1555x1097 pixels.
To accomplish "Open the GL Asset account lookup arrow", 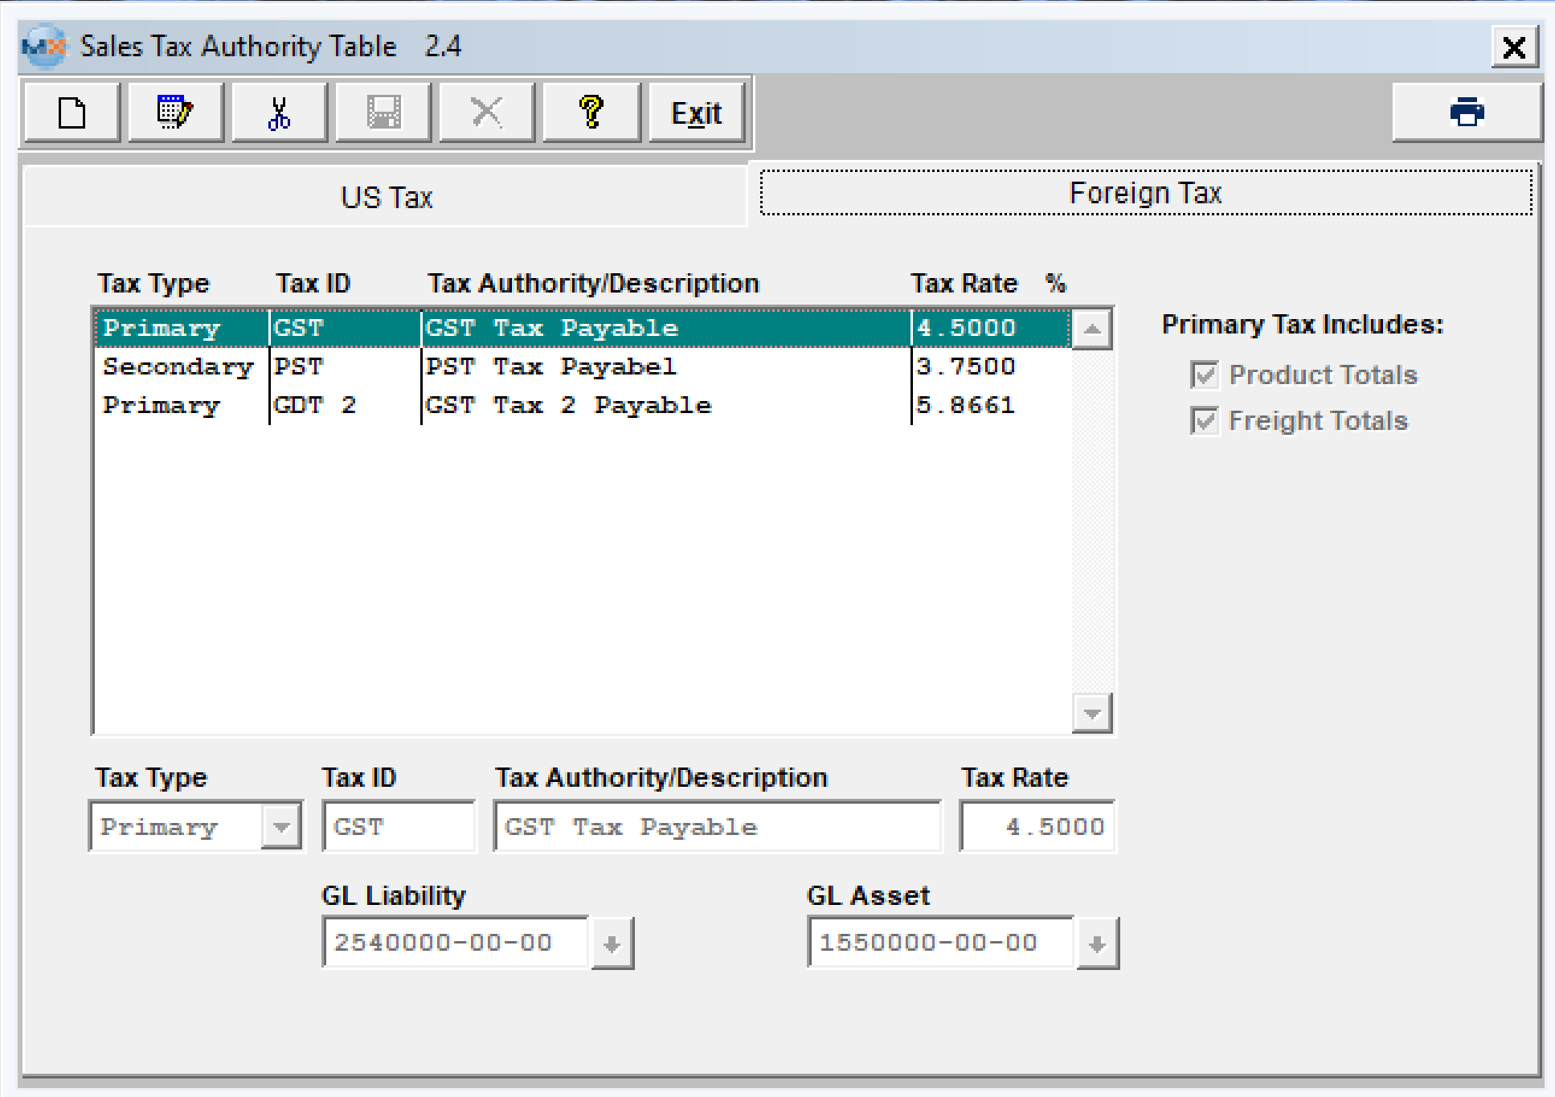I will coord(1098,944).
